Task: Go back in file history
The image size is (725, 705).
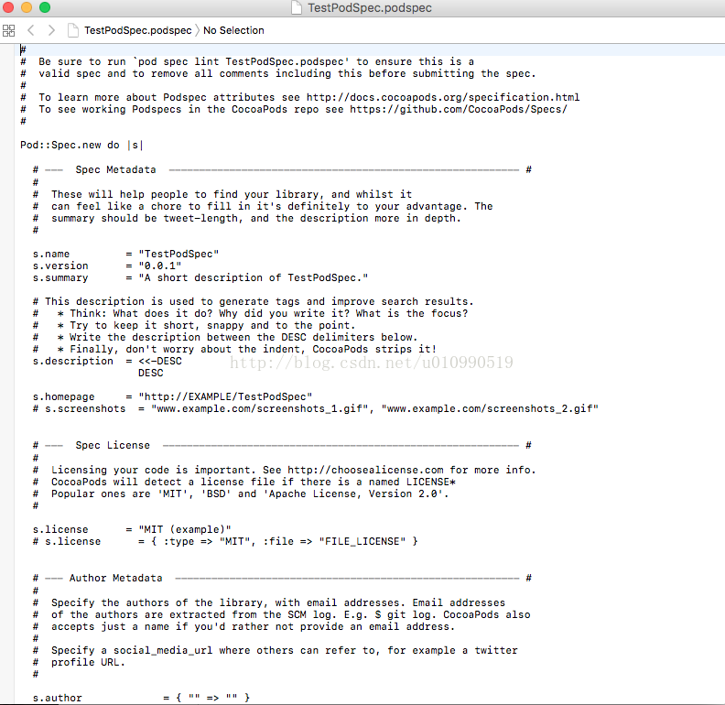Action: pyautogui.click(x=31, y=30)
